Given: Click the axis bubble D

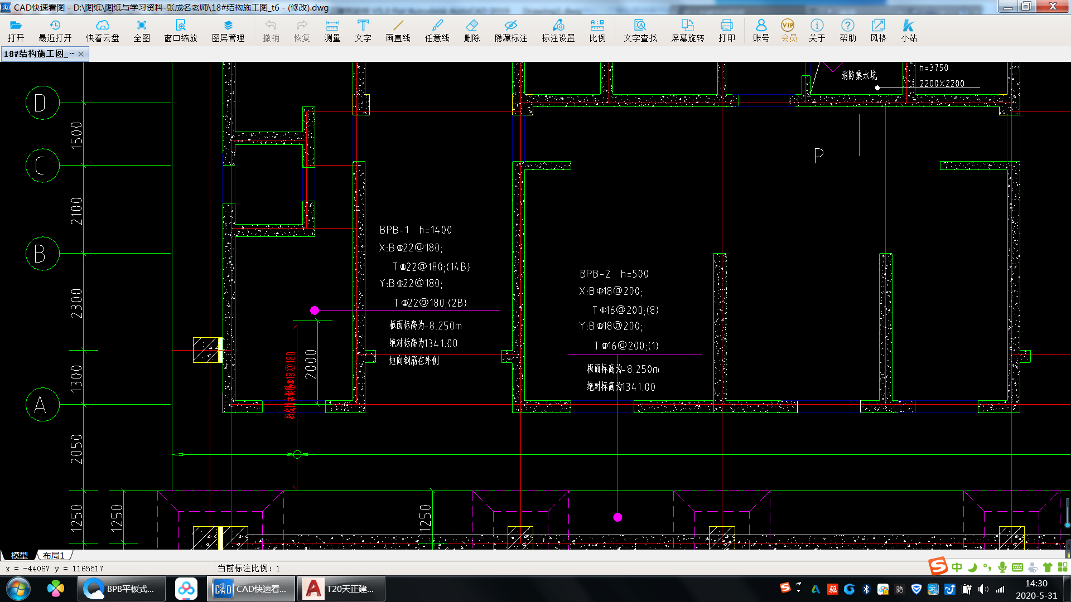Looking at the screenshot, I should click(42, 103).
